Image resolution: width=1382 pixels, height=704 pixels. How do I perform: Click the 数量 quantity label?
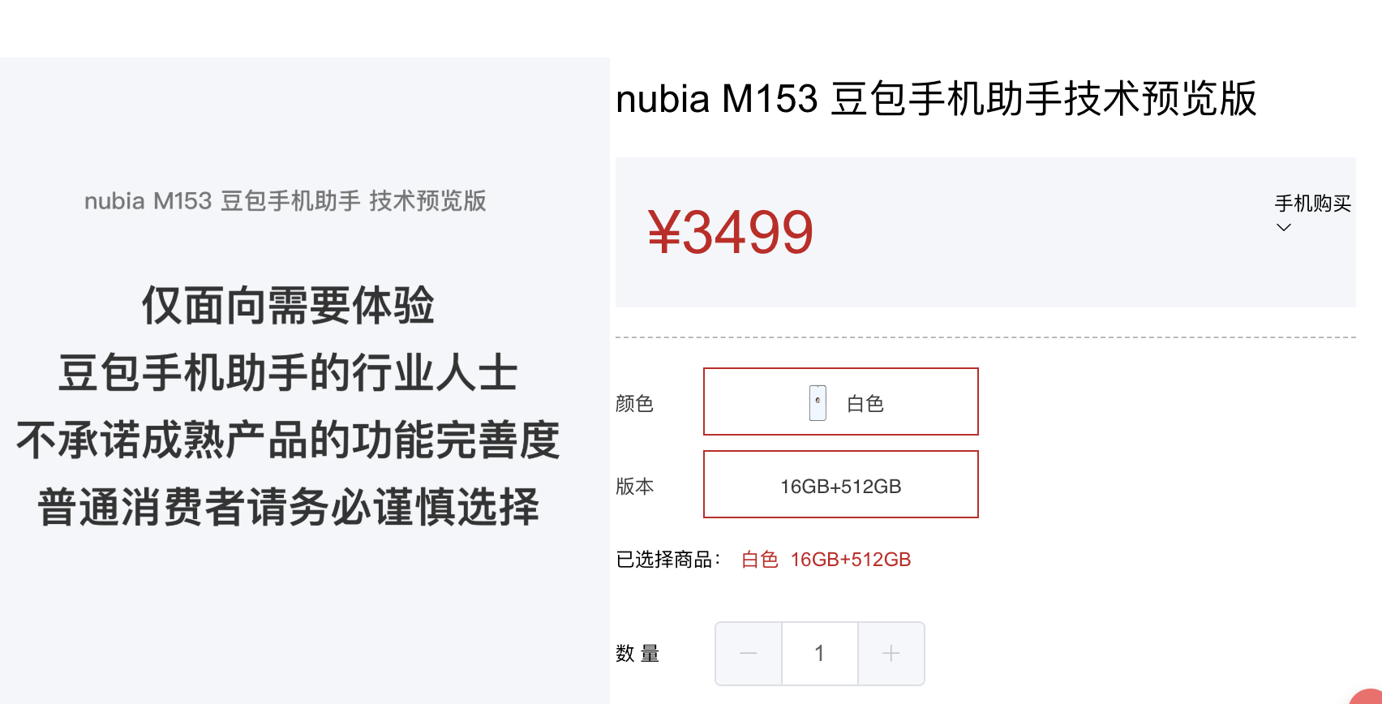tap(635, 654)
